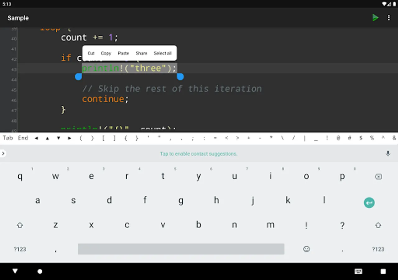Choose Copy from the selection popup
Screen dimensions: 398x280
[106, 53]
